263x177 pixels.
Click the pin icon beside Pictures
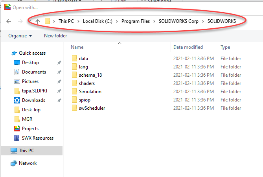click(59, 81)
